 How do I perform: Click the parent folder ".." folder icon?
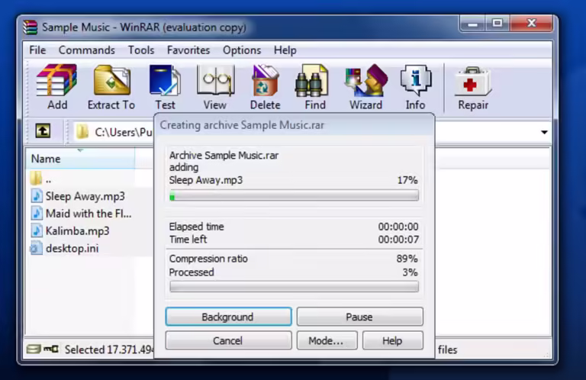36,179
